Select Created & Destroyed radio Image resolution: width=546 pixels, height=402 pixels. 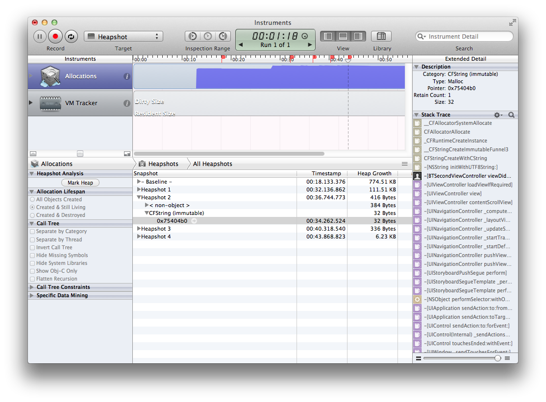coord(32,215)
